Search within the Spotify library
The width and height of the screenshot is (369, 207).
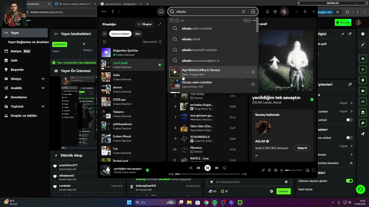click(x=104, y=42)
